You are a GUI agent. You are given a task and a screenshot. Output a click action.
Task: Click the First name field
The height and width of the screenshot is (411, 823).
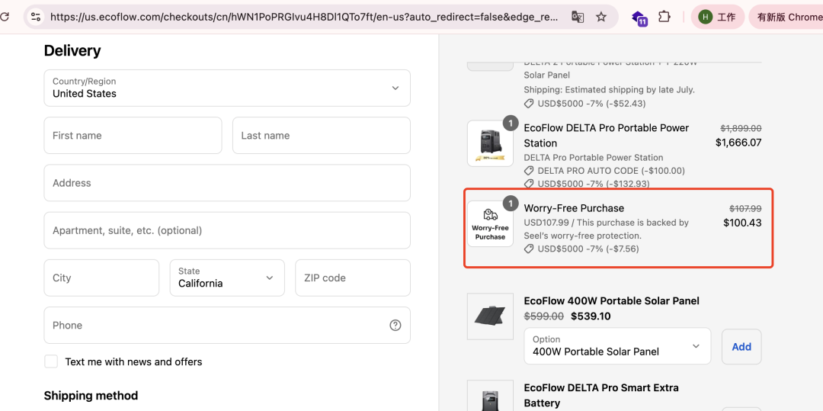pos(133,136)
